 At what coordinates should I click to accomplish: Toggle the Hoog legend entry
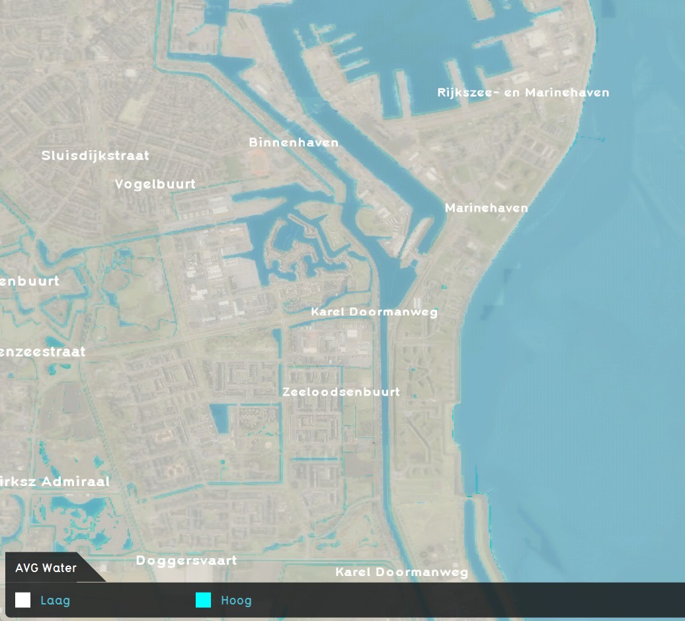point(235,600)
